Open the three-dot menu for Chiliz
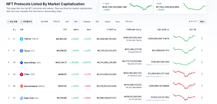 click(x=202, y=74)
